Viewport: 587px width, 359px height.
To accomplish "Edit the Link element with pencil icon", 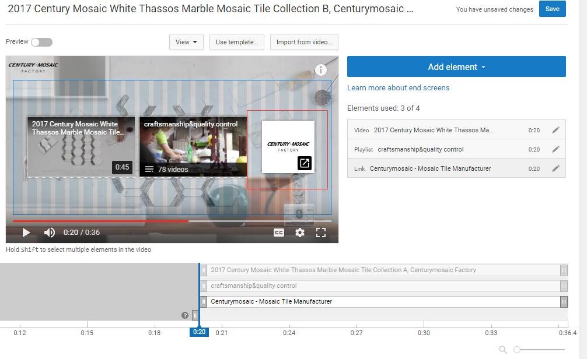I will [x=556, y=168].
